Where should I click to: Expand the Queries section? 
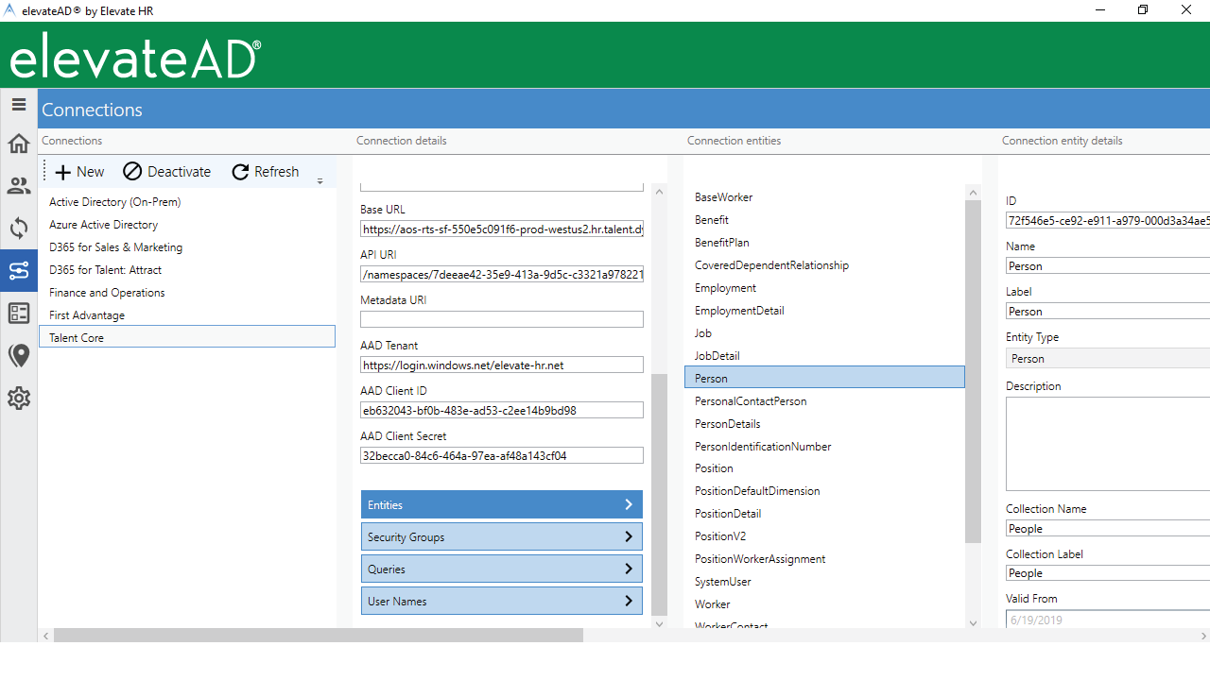point(502,569)
